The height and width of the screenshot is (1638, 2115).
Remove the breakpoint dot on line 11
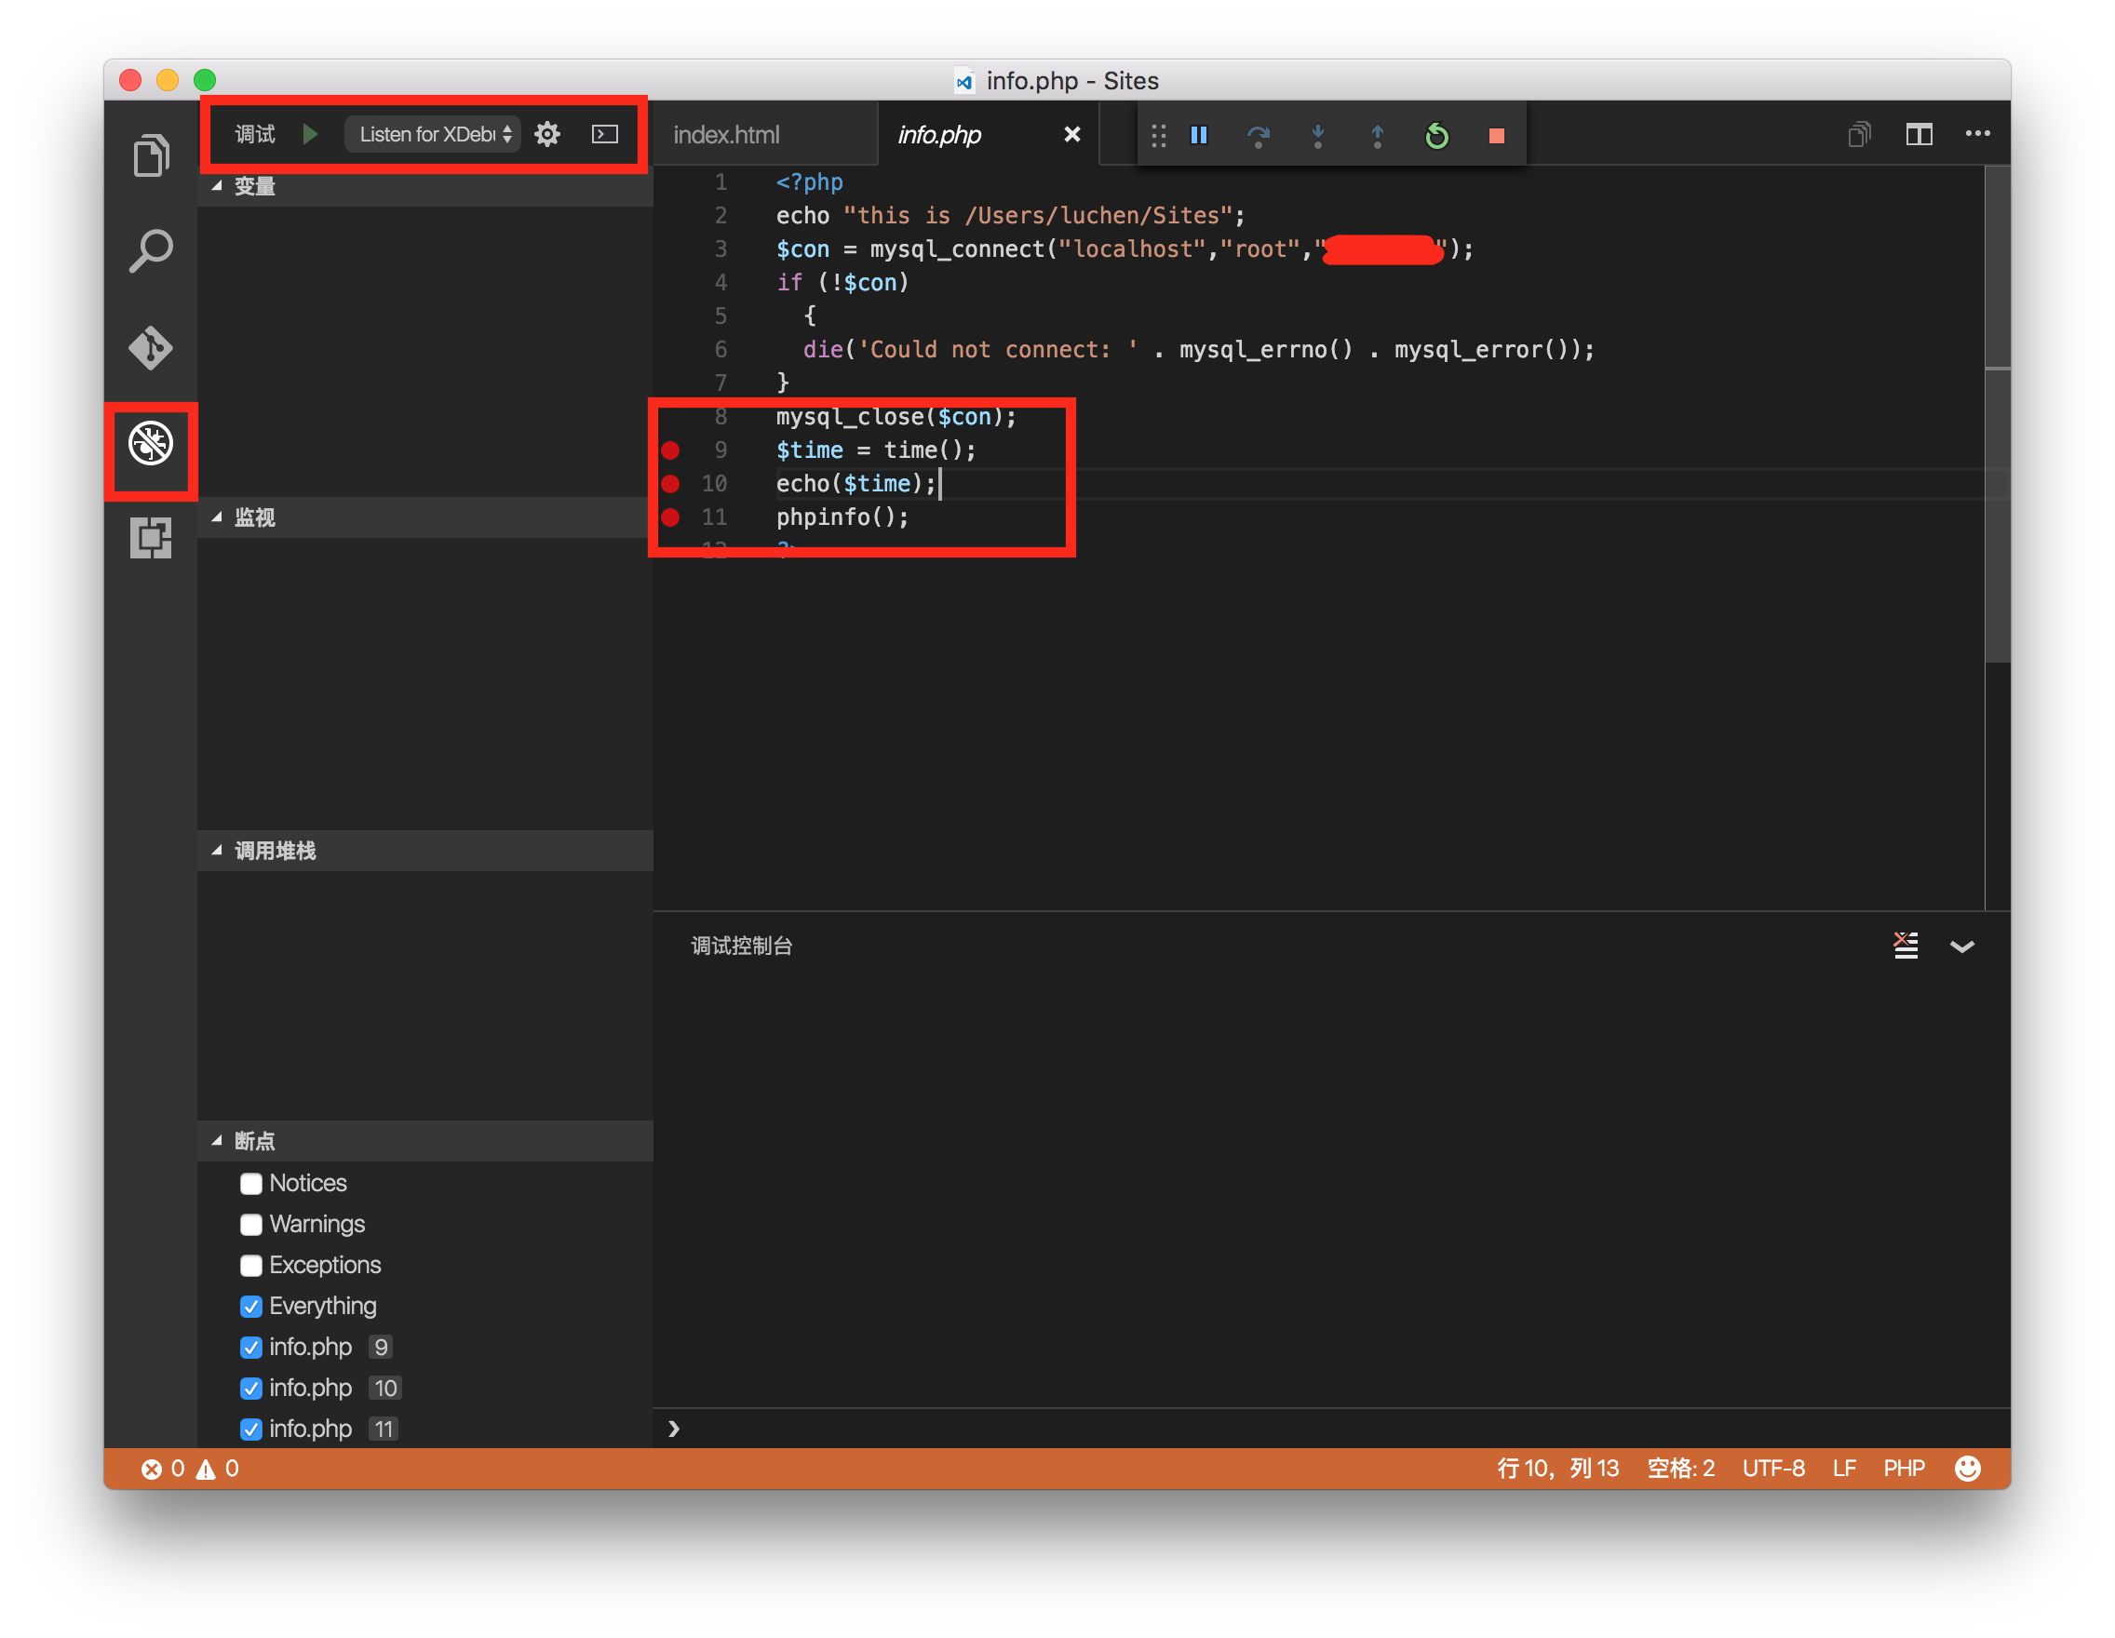670,517
